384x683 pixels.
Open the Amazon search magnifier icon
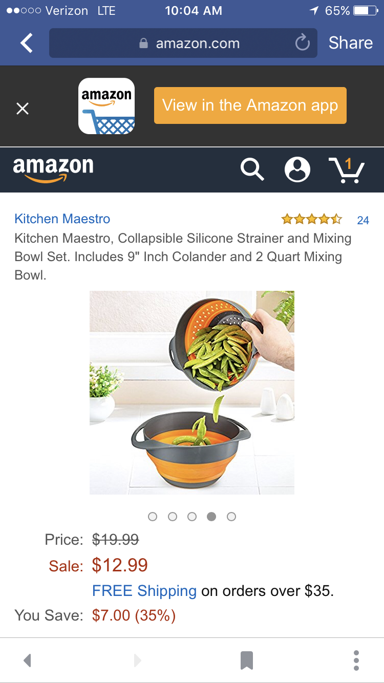point(252,169)
